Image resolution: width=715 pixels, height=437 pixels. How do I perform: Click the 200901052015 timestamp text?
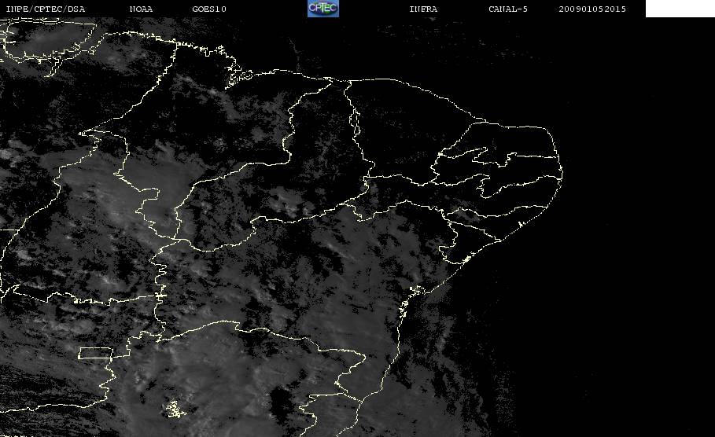pos(592,9)
